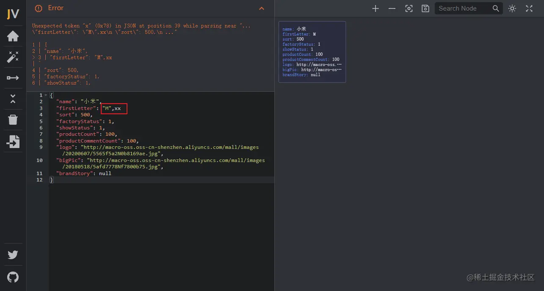Click the trash clear JSON icon
The width and height of the screenshot is (544, 291).
13,120
